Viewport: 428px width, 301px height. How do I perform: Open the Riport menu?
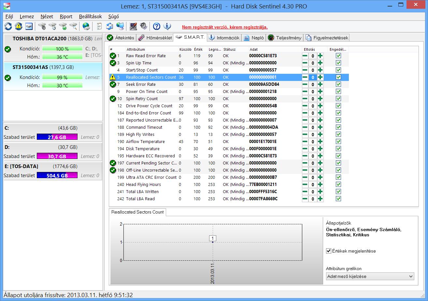[x=66, y=17]
